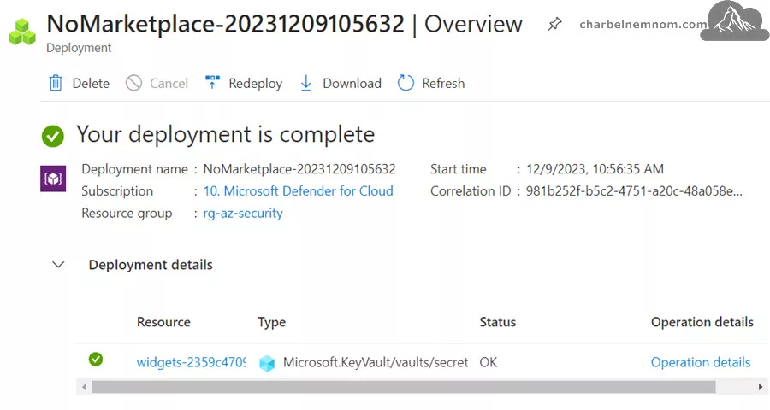Select the Download toolbar label

click(352, 84)
